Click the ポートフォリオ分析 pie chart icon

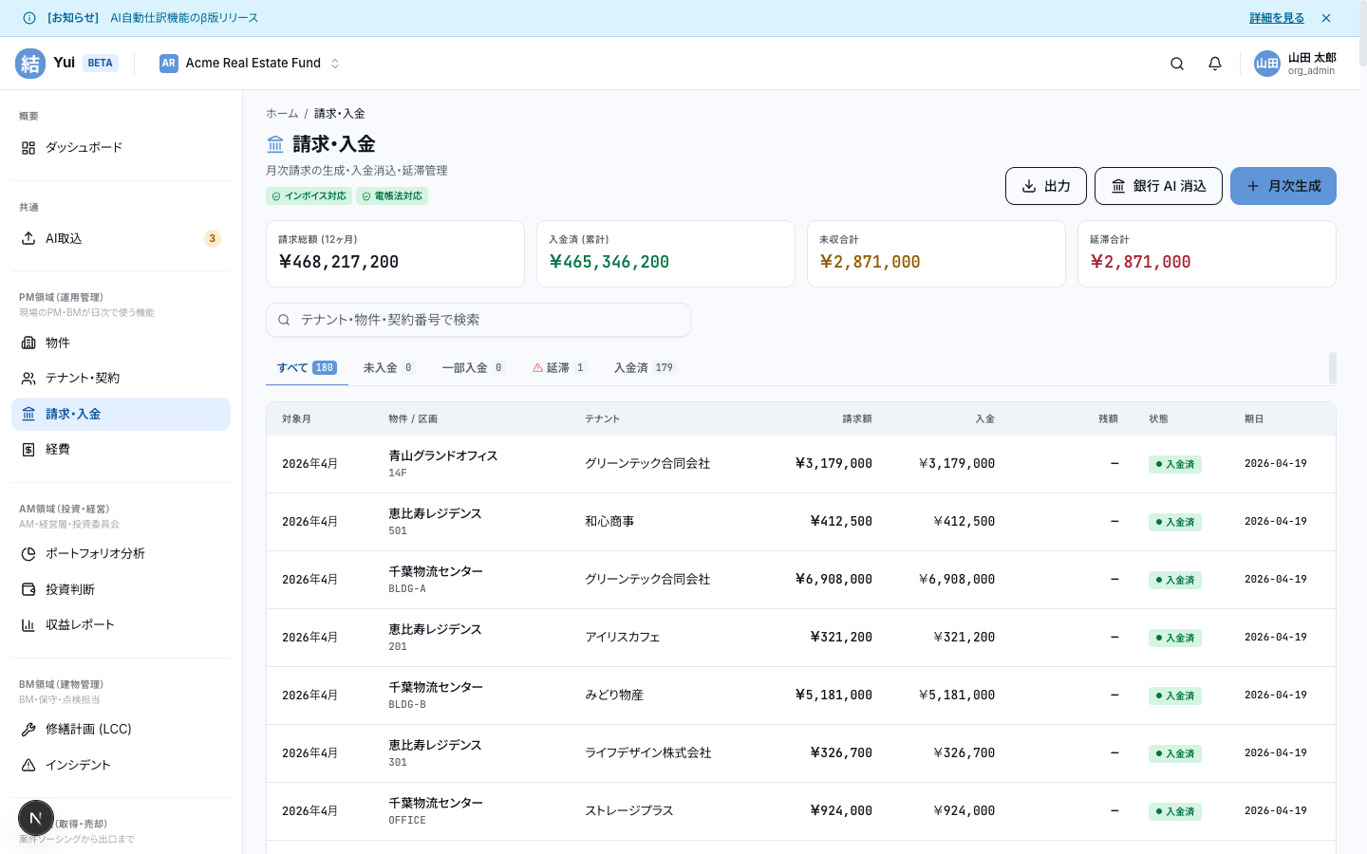28,554
